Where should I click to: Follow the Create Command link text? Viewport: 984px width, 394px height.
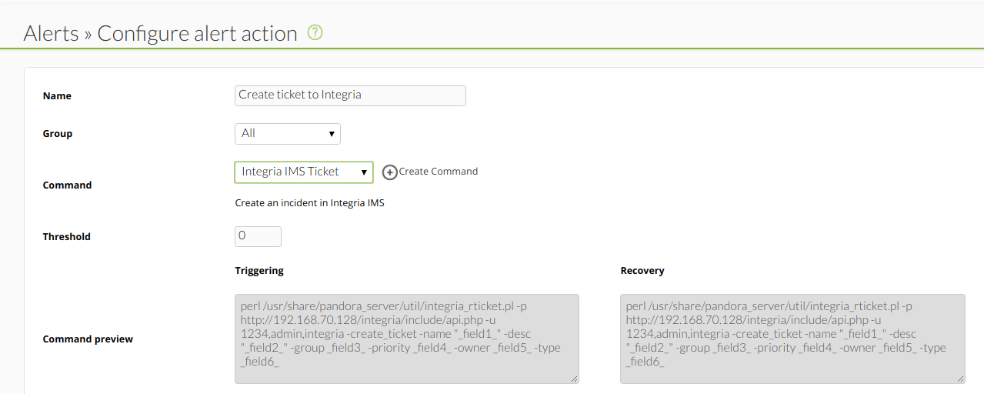(x=439, y=172)
